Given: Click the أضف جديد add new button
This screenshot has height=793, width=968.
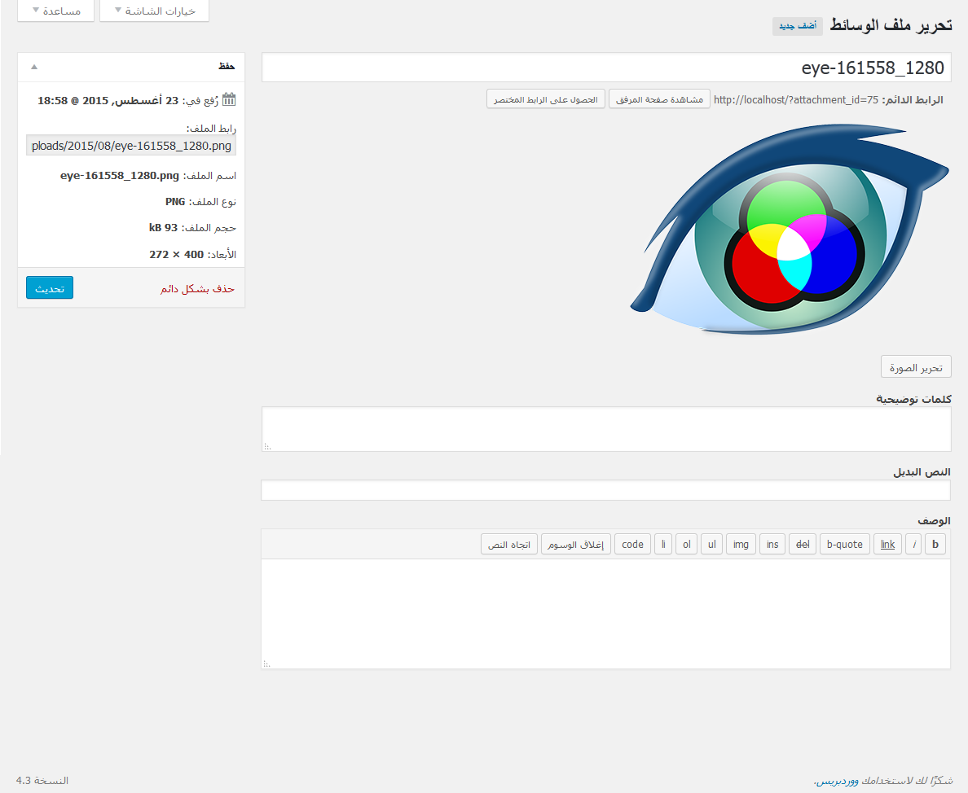Looking at the screenshot, I should tap(797, 26).
